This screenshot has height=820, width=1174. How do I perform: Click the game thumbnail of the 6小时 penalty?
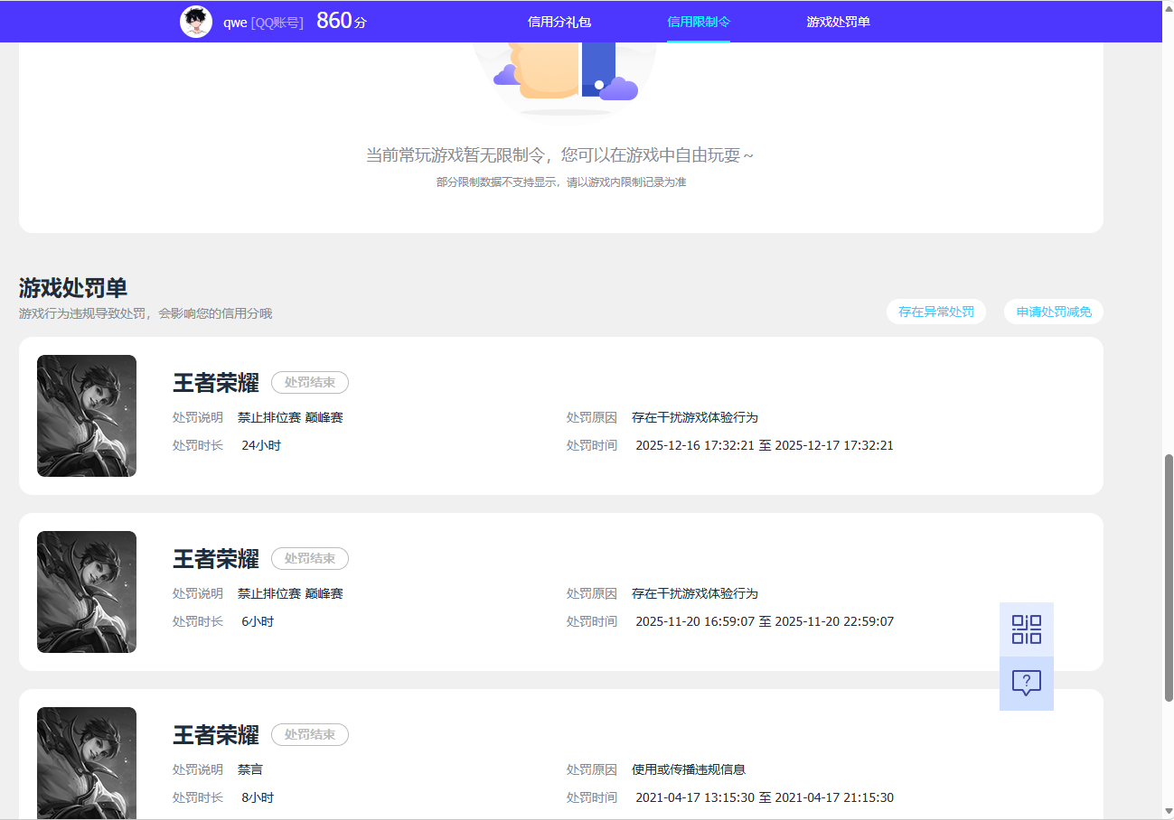(x=87, y=592)
